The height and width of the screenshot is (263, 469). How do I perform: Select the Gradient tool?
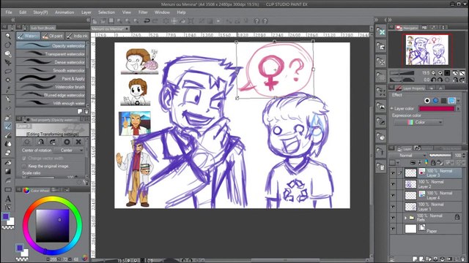[x=8, y=172]
